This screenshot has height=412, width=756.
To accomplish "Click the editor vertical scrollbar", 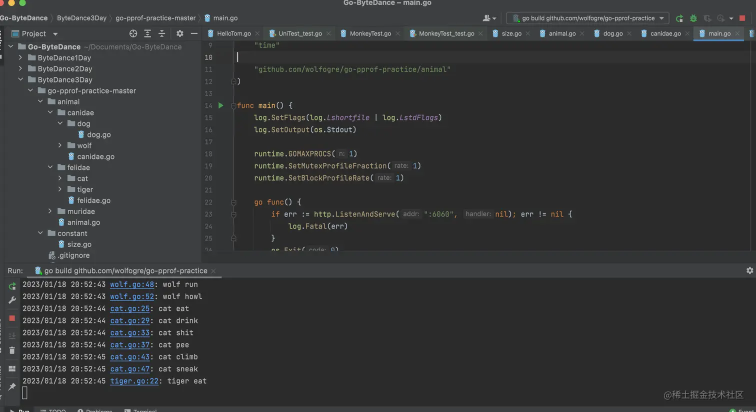I will [x=752, y=145].
